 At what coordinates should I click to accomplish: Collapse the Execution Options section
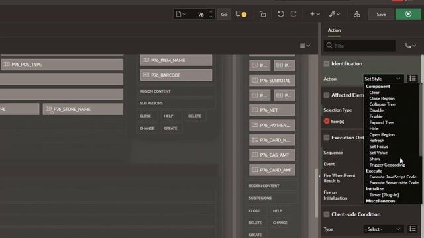[x=327, y=138]
